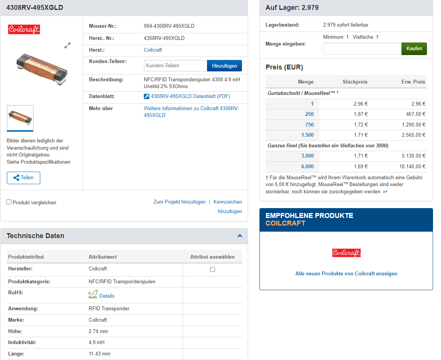
Task: Open the 4308RV-495XGLD Datenblatt PDF link
Action: [x=190, y=96]
